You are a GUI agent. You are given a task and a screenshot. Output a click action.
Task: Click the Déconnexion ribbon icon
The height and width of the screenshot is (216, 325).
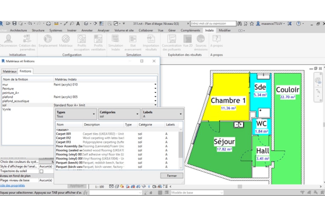[x=8, y=39]
